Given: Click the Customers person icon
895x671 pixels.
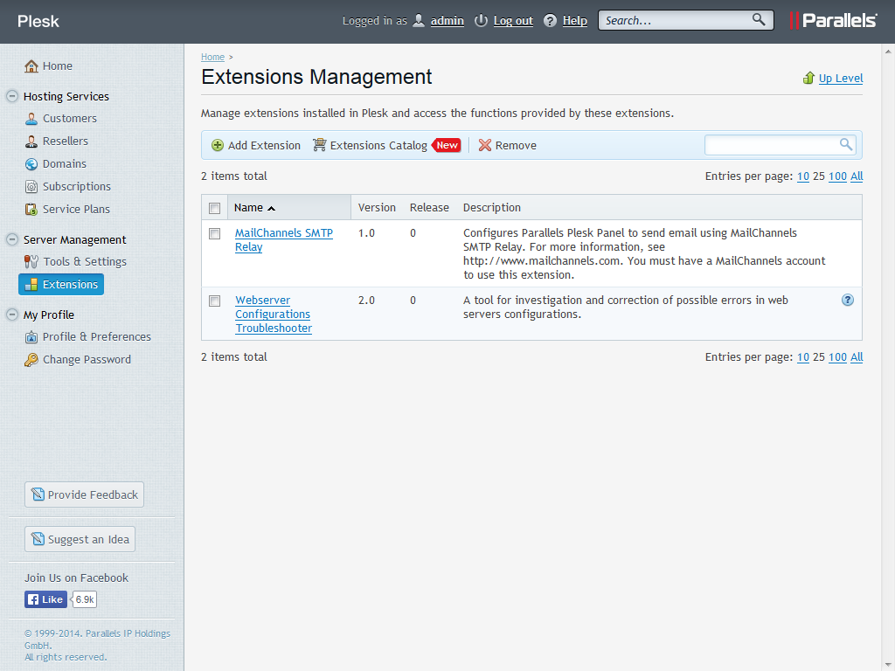Looking at the screenshot, I should point(31,119).
